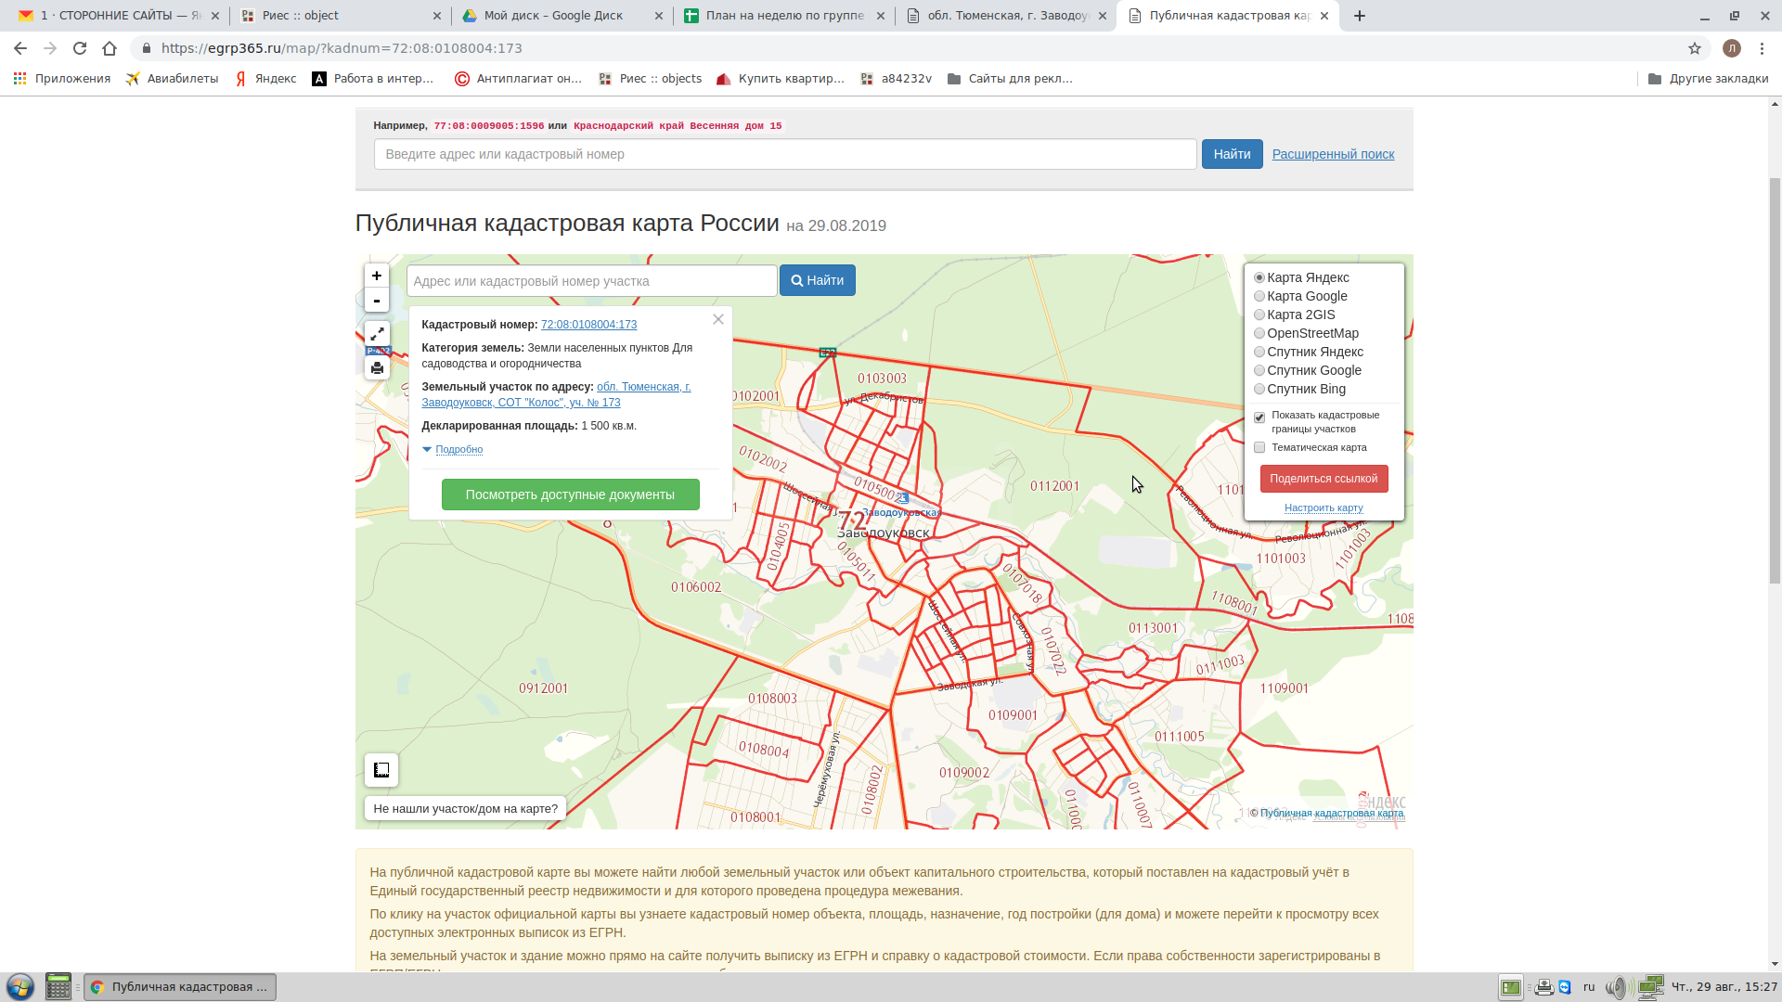Image resolution: width=1782 pixels, height=1002 pixels.
Task: Go back to the previous page
Action: pos(20,48)
